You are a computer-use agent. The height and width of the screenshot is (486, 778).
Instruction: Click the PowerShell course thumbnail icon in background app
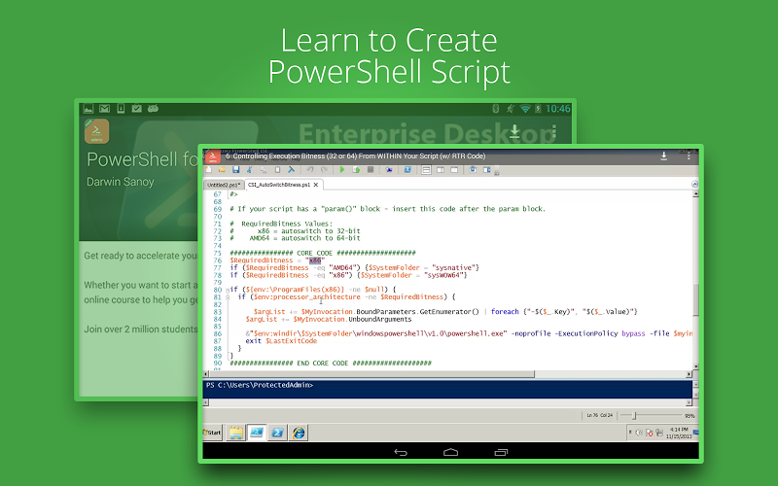(x=96, y=131)
